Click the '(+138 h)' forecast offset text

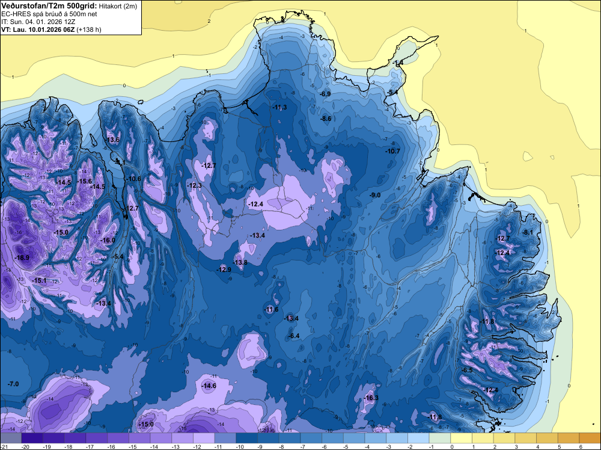[x=89, y=29]
